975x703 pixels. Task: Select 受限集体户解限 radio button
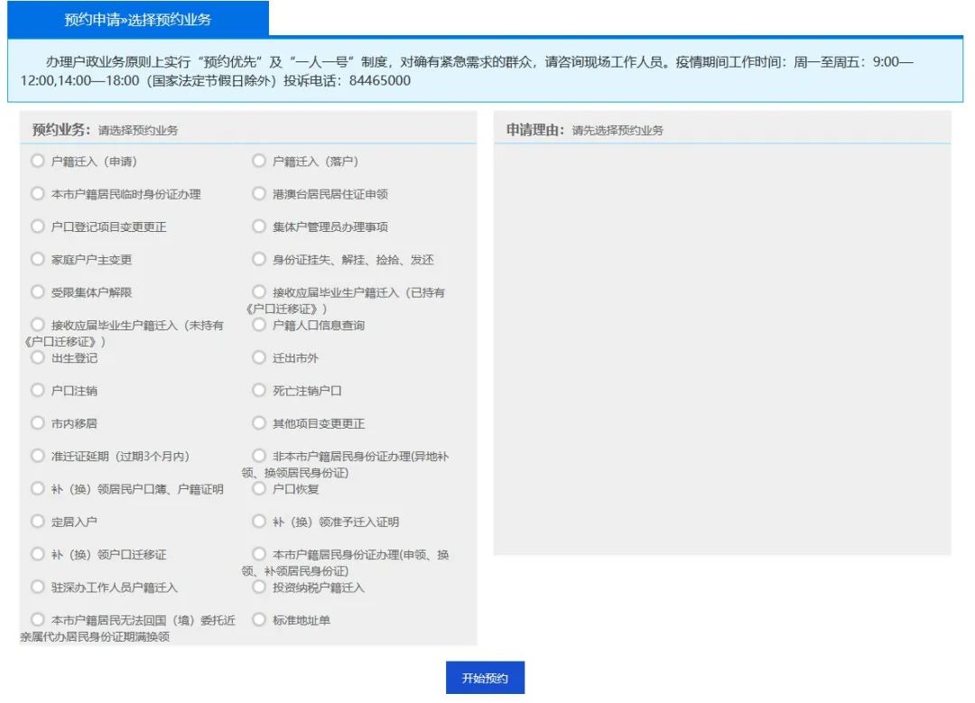[x=38, y=292]
